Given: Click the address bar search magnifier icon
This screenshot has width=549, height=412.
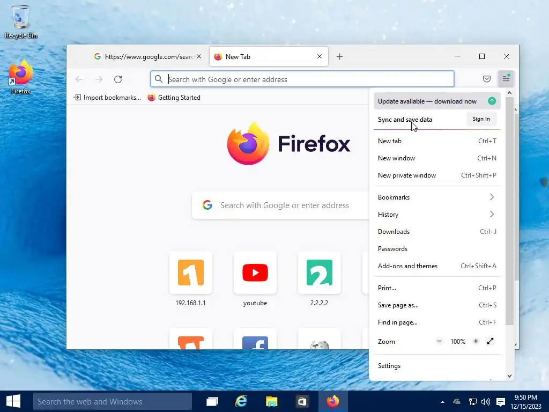Looking at the screenshot, I should 159,79.
